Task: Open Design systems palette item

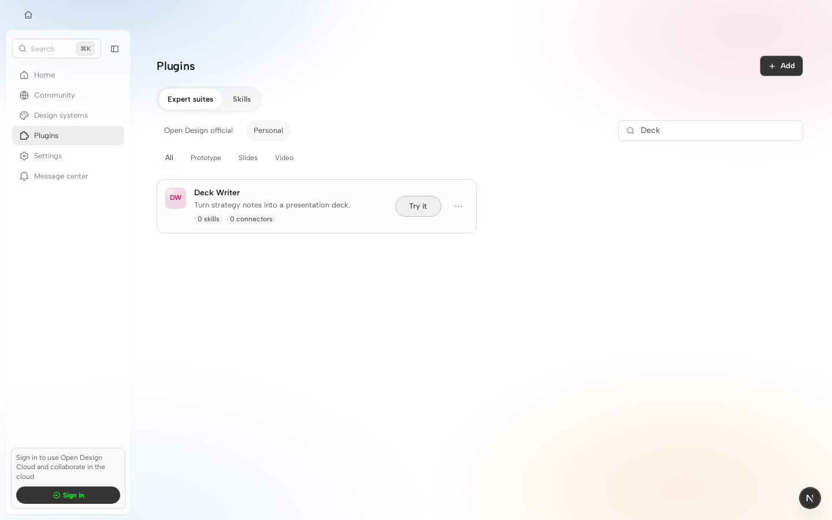Action: [x=68, y=116]
